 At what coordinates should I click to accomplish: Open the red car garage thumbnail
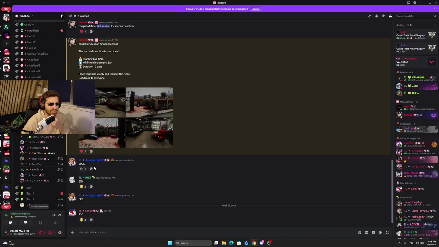[149, 133]
